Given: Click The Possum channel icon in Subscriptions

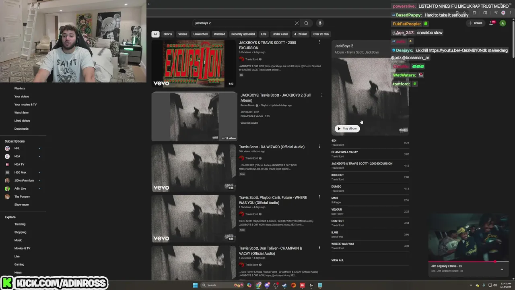Looking at the screenshot, I should click(7, 197).
